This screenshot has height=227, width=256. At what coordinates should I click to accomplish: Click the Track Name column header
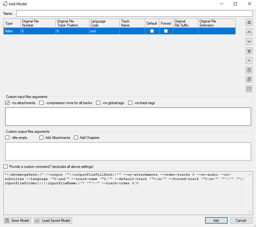(132, 23)
